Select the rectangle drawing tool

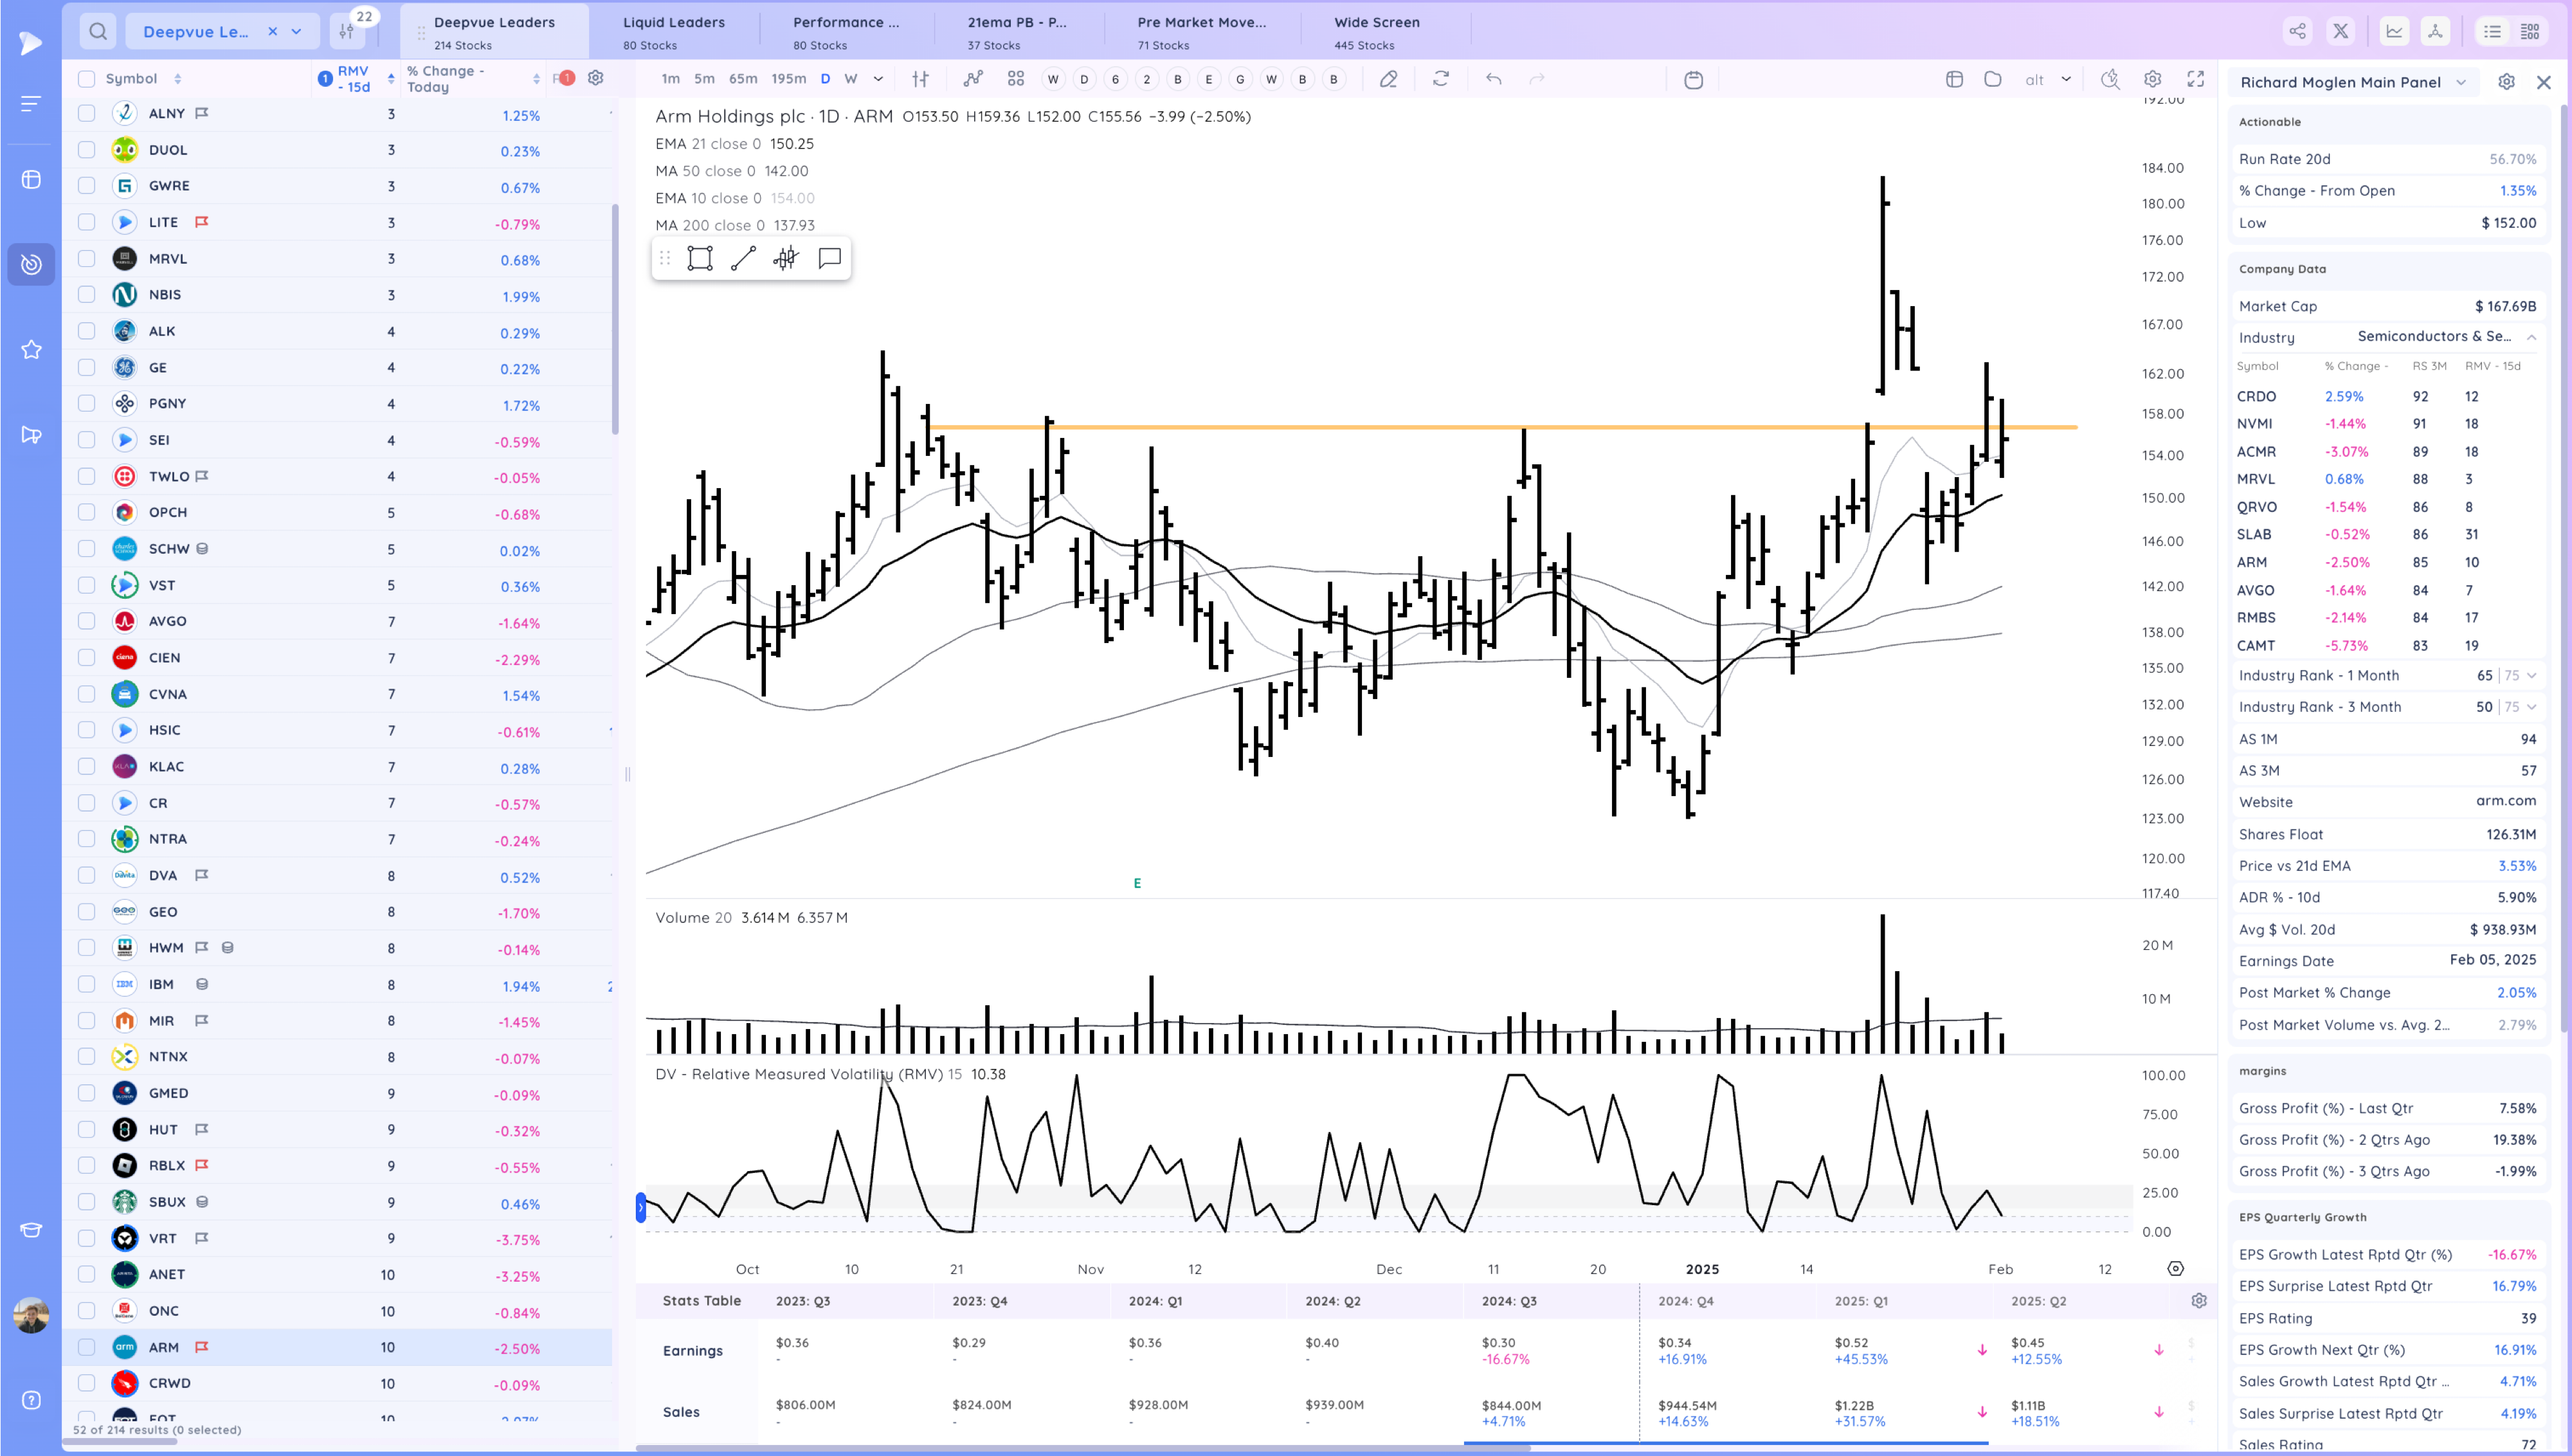700,259
